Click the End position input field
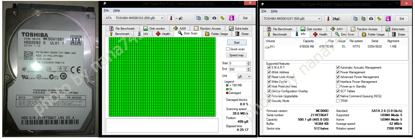This screenshot has width=415, height=139. pos(238,69)
